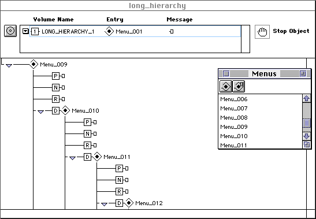
Task: Click the D box before Menu_011
Action: (87, 157)
